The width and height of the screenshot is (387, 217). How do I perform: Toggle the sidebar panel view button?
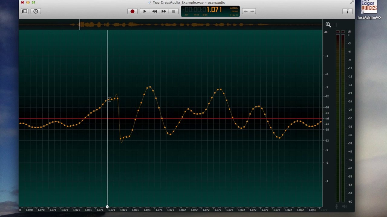(25, 11)
